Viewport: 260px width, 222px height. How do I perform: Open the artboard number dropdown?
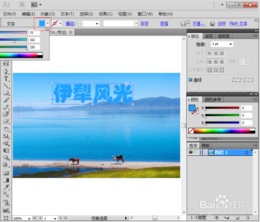55,218
